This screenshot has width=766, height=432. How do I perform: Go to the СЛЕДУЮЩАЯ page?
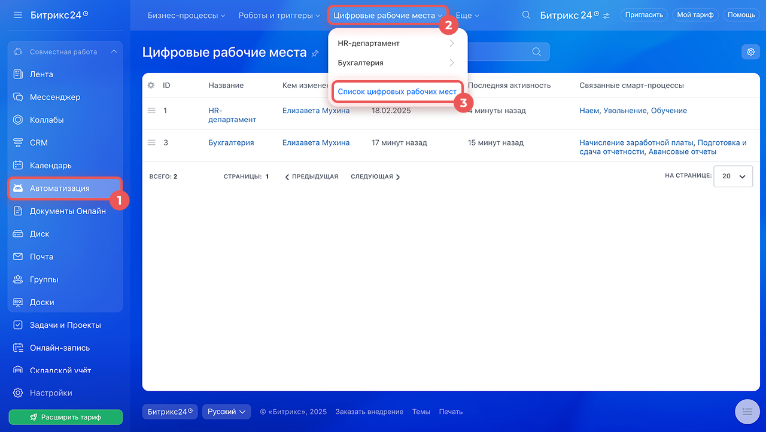click(375, 177)
